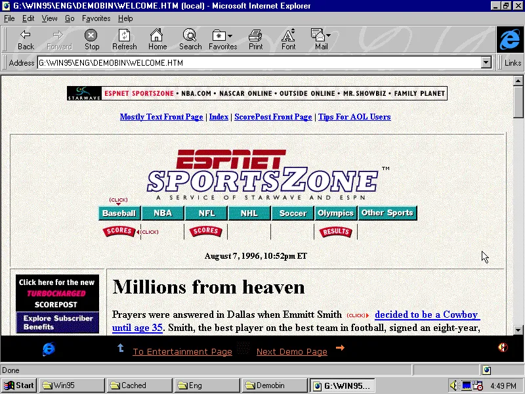The image size is (525, 394).
Task: Open the Go menu
Action: pos(70,18)
